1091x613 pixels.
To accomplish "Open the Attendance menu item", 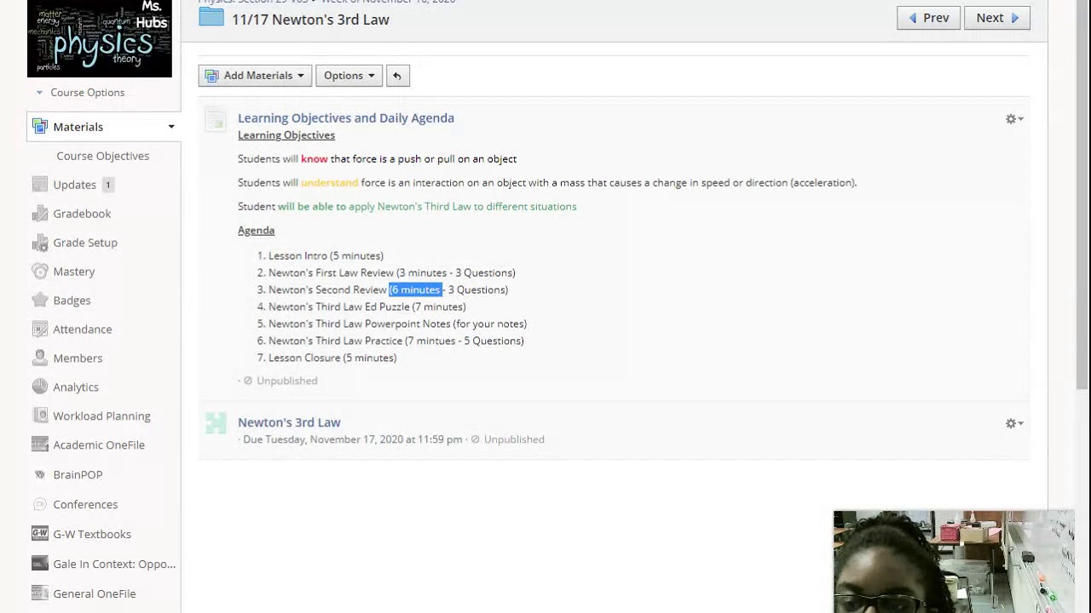I will 83,329.
